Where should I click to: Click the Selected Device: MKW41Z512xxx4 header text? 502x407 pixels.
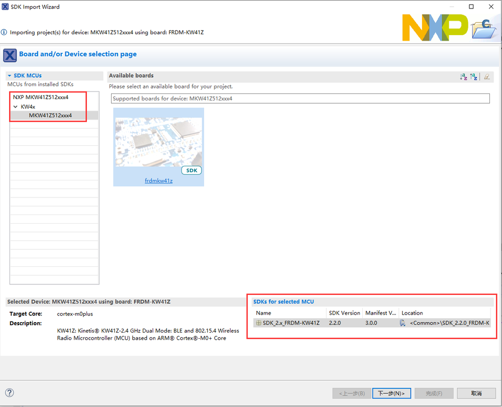[x=88, y=301]
